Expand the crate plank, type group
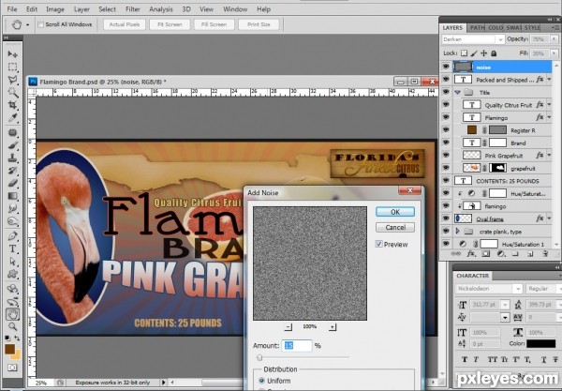 [x=457, y=232]
